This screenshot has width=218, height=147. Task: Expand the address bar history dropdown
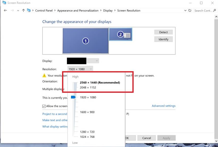(x=185, y=10)
